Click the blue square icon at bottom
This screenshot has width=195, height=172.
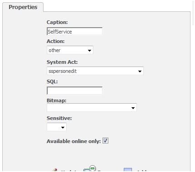coord(128,170)
